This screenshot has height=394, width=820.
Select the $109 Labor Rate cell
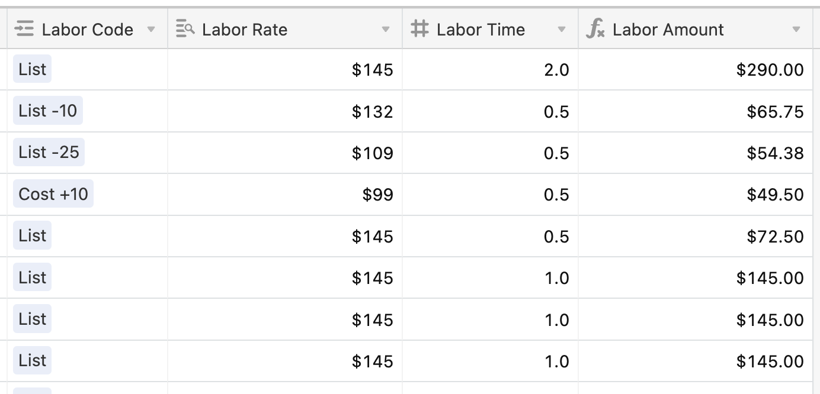click(x=285, y=153)
